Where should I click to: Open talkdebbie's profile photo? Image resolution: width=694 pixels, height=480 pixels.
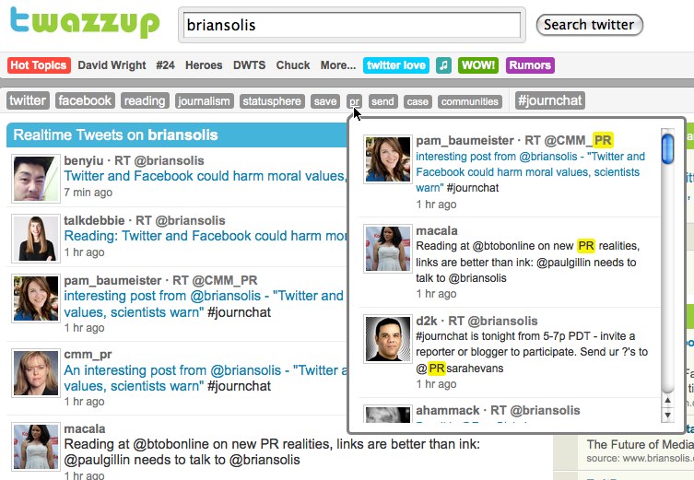(36, 239)
